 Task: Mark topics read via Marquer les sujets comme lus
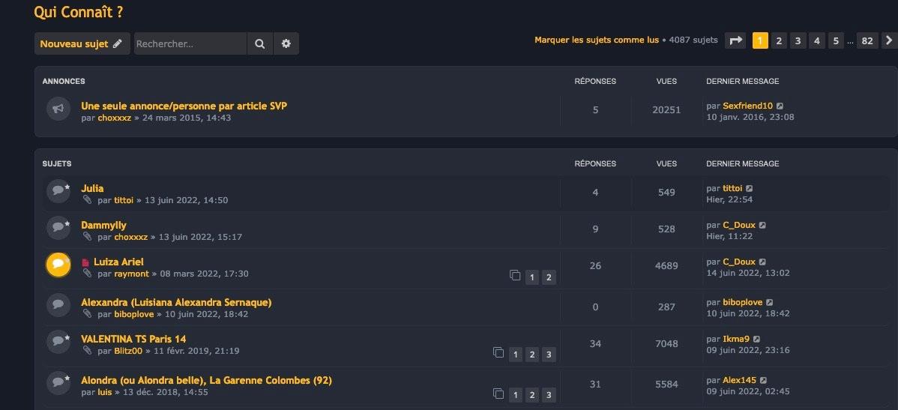596,40
